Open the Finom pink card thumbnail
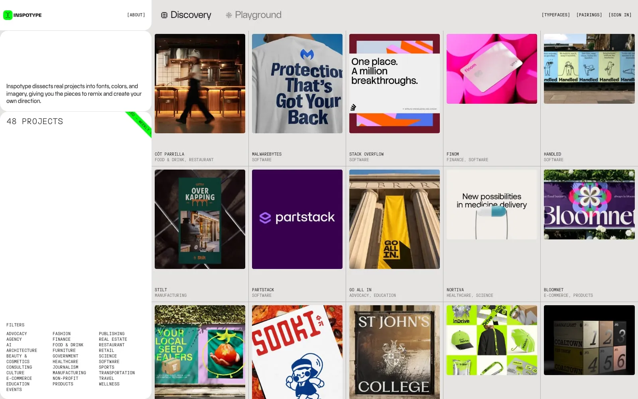 (492, 69)
